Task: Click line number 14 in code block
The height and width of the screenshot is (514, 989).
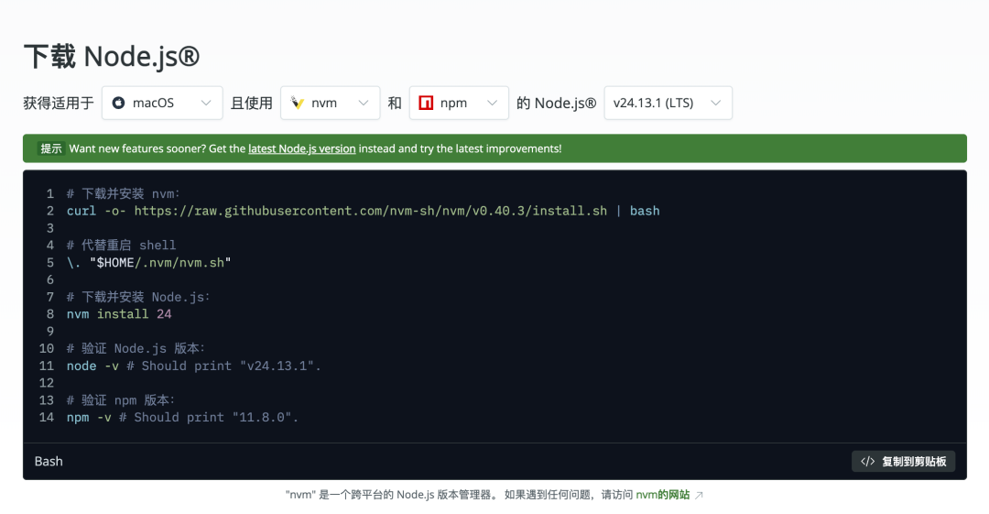Action: pyautogui.click(x=47, y=418)
